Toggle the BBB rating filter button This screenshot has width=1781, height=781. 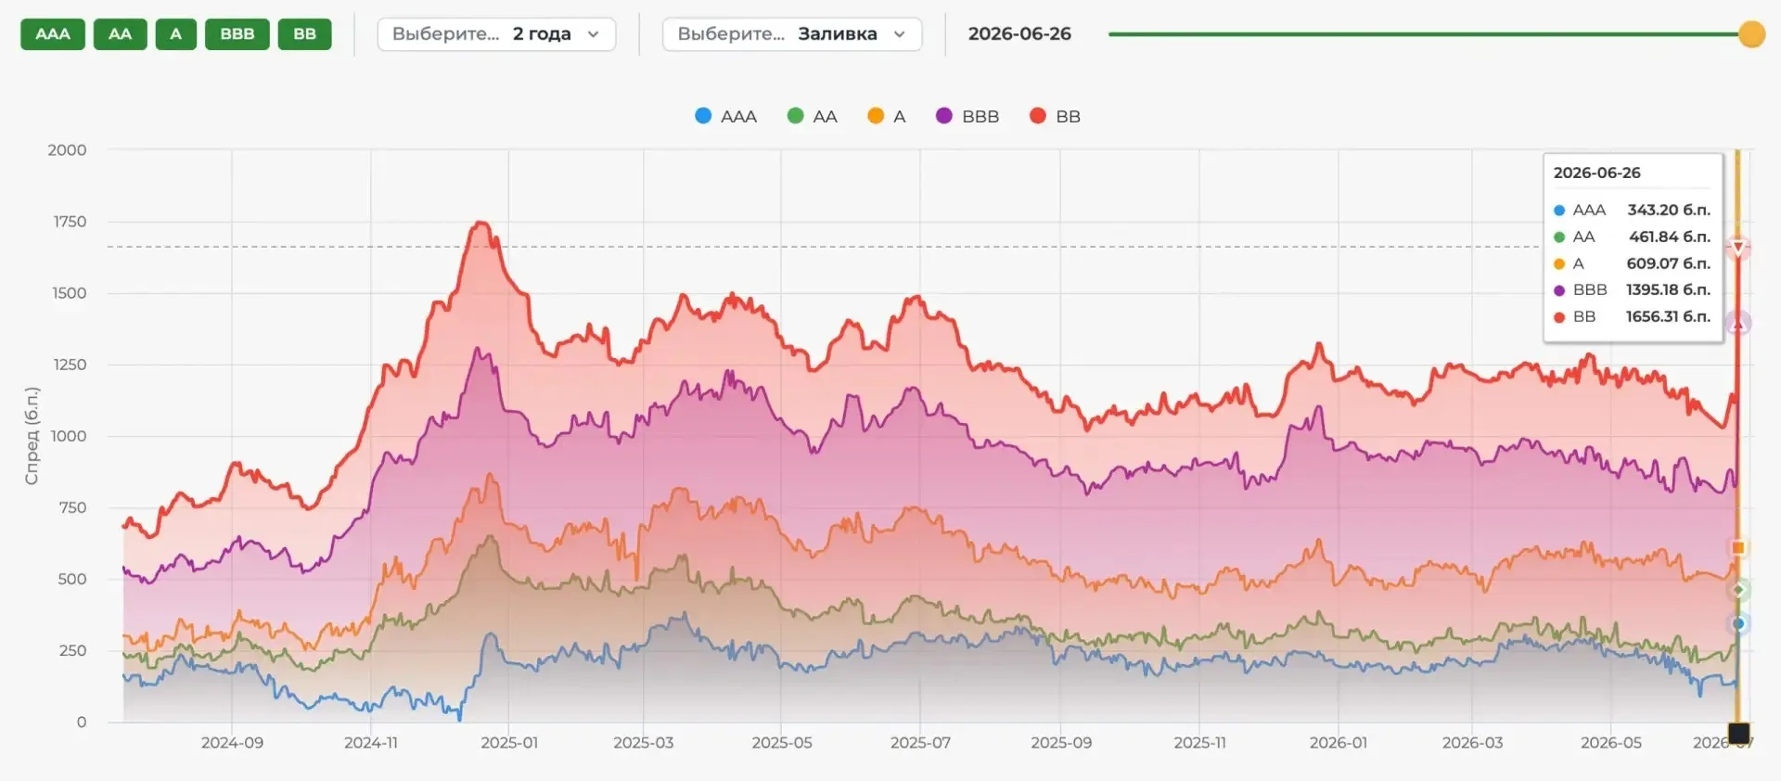pyautogui.click(x=237, y=34)
